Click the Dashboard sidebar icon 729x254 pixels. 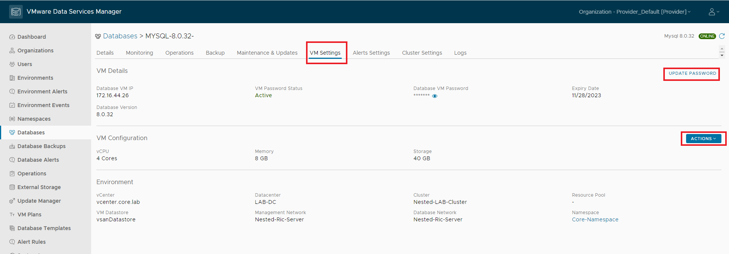tap(12, 37)
